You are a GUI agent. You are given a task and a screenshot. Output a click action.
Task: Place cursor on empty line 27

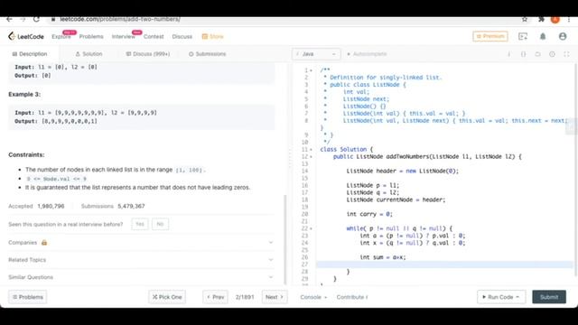point(444,265)
